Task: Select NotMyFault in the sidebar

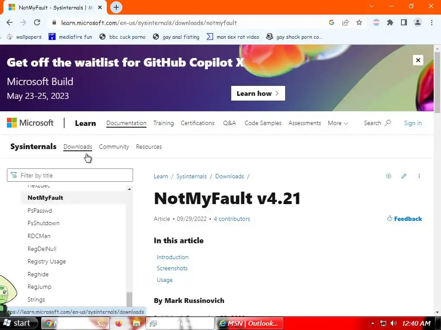Action: tap(73, 198)
